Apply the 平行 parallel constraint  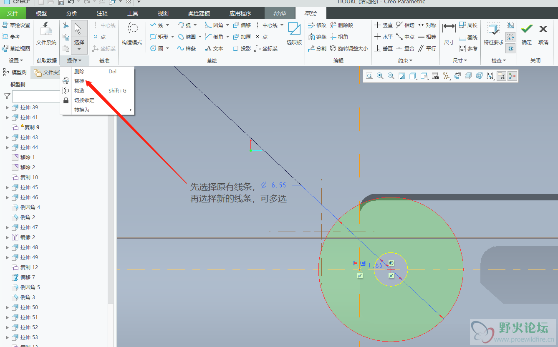pos(427,48)
